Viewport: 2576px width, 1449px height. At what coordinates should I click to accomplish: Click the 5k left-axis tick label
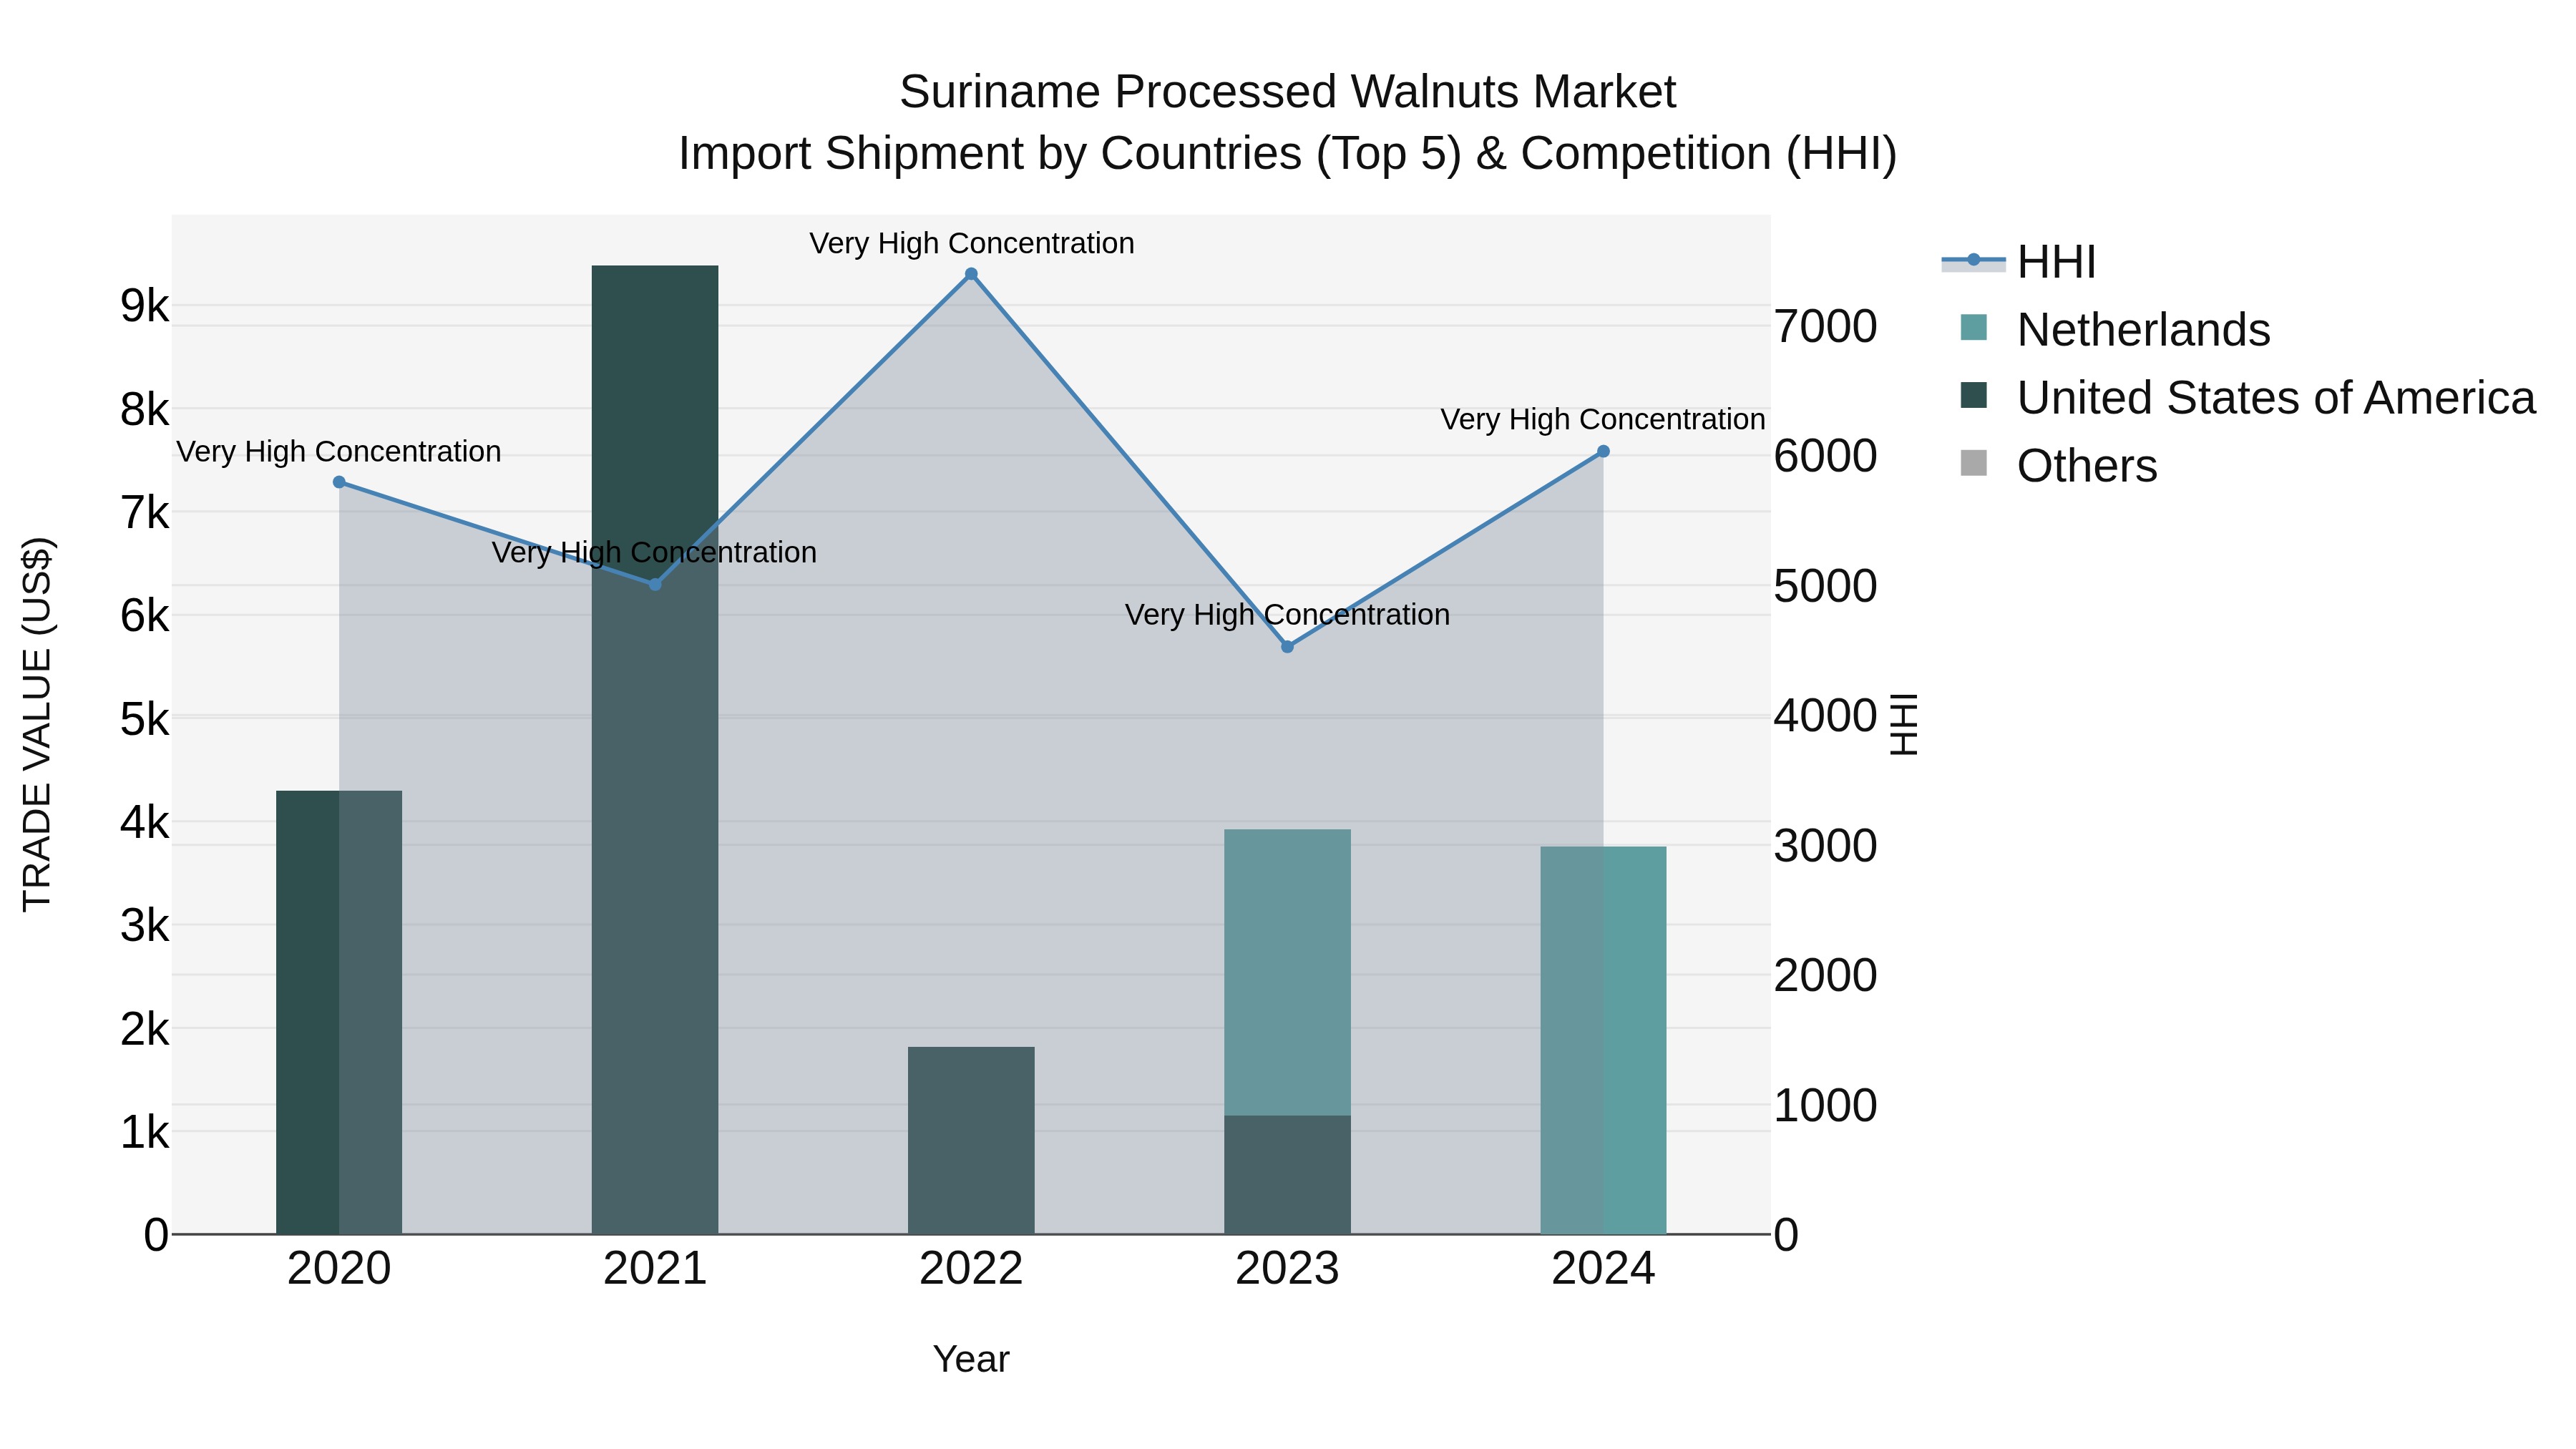145,719
